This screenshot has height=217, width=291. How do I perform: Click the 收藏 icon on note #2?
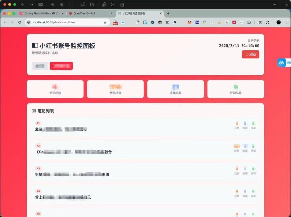click(245, 146)
